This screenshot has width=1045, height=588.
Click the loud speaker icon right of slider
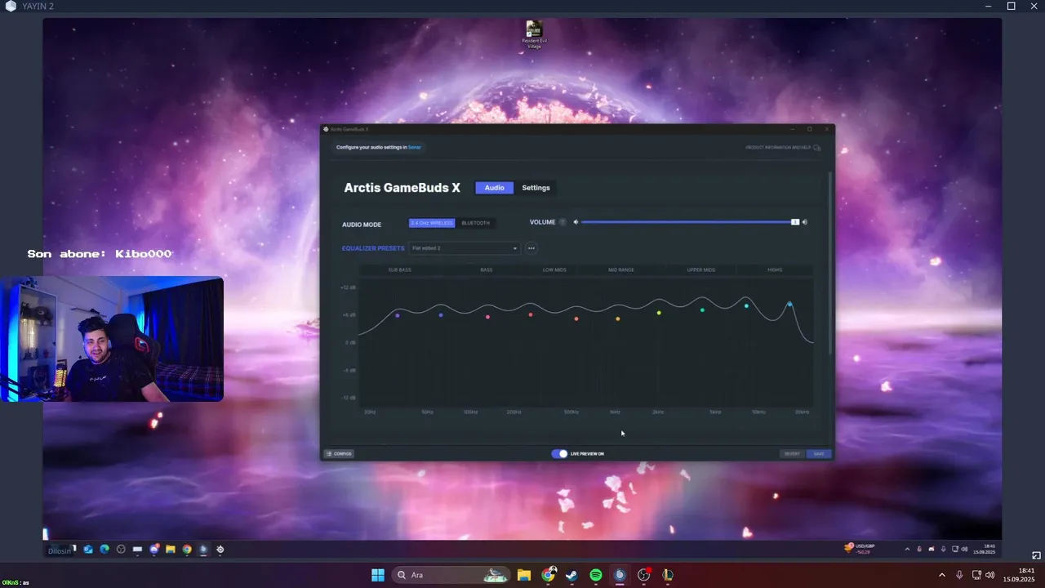click(x=805, y=222)
